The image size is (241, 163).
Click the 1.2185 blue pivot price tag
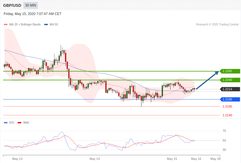coord(230,99)
